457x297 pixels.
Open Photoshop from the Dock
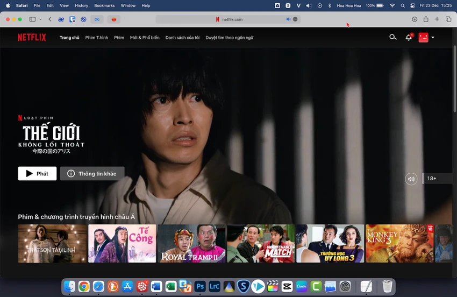click(x=200, y=287)
